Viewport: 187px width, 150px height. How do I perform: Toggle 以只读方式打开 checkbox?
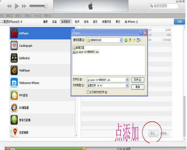coord(88,92)
